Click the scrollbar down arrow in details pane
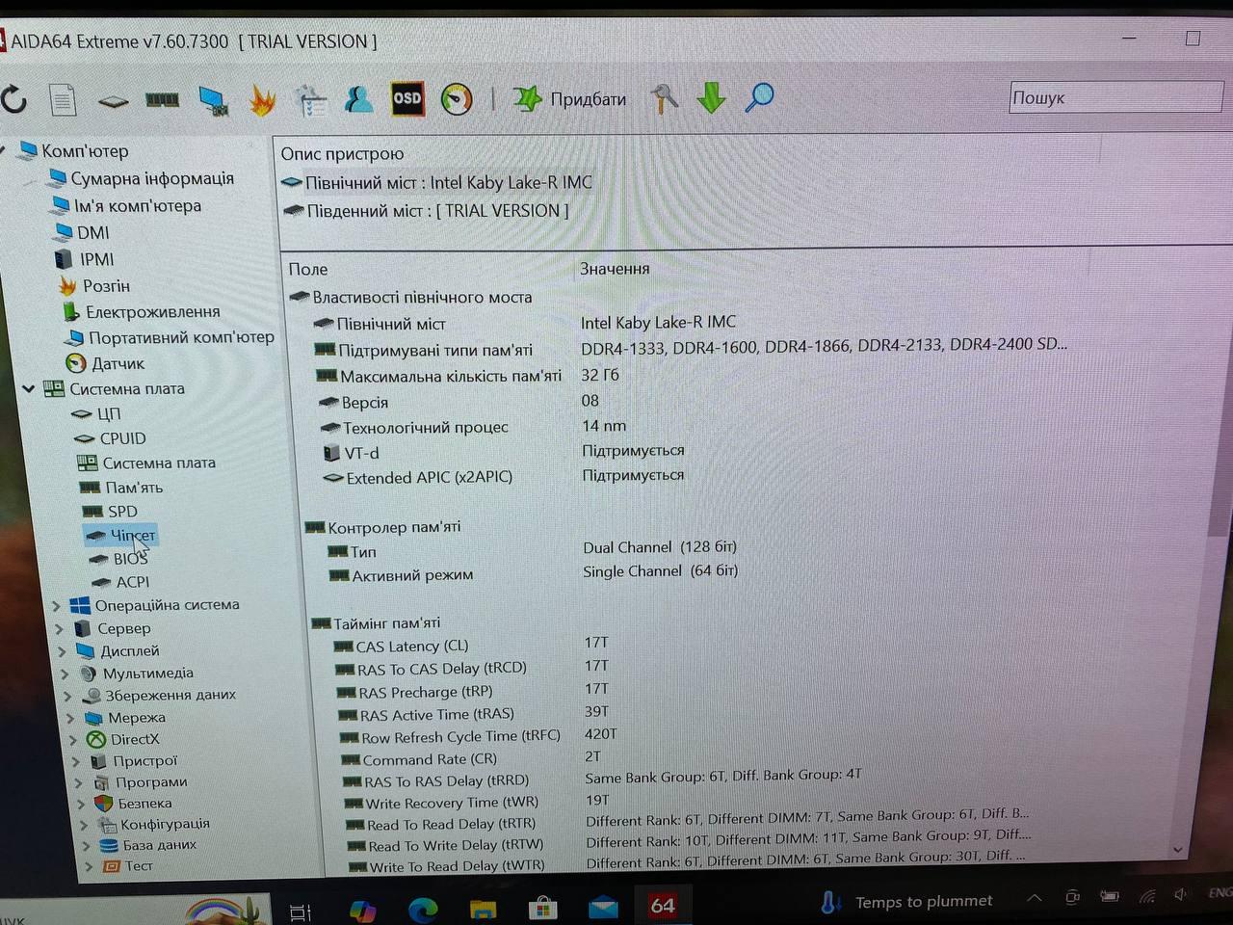 pyautogui.click(x=1177, y=849)
